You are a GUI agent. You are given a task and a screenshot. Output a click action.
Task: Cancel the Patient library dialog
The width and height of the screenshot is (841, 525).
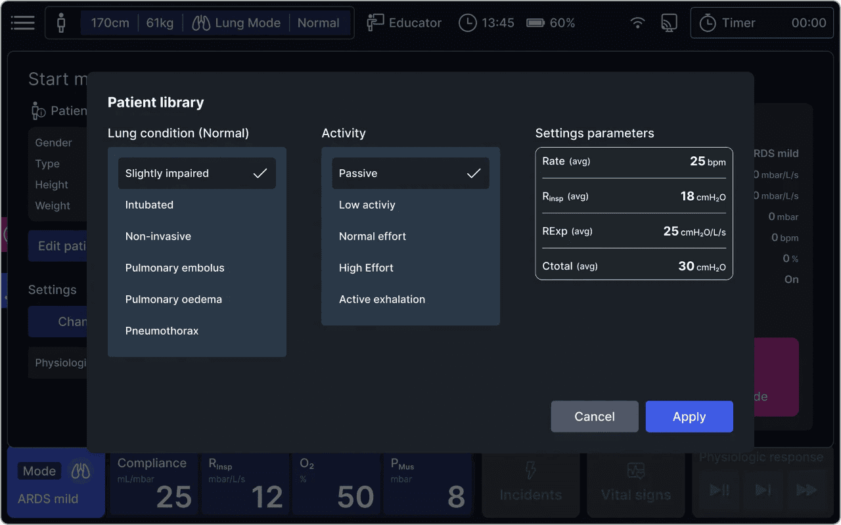click(x=594, y=417)
